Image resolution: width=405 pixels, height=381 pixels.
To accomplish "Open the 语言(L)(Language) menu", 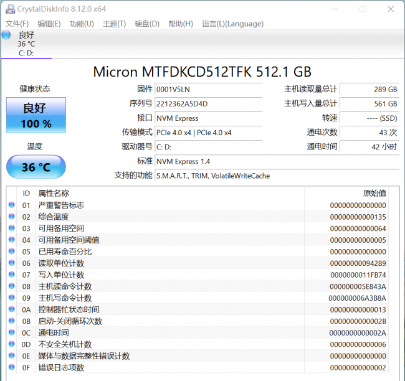I will click(232, 24).
